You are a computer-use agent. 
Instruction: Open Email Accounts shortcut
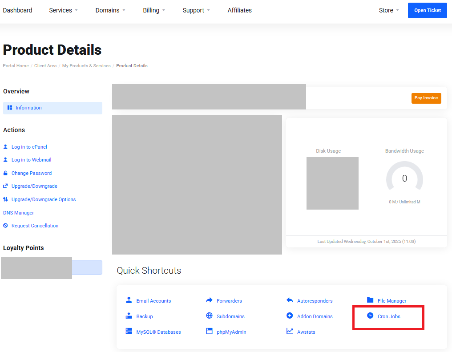click(153, 301)
